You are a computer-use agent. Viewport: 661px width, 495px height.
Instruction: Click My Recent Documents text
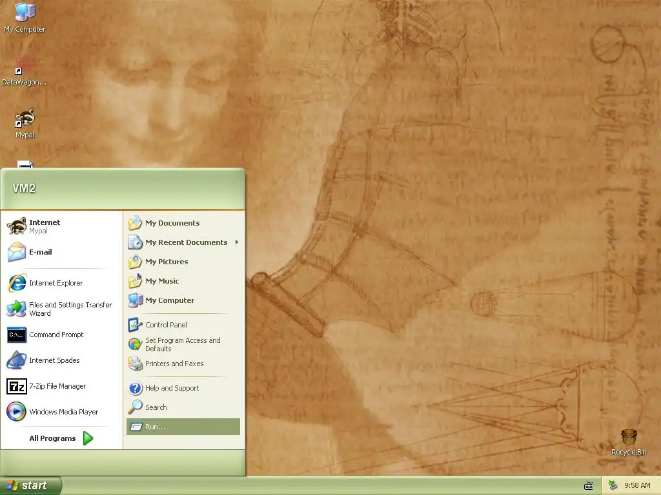click(187, 242)
